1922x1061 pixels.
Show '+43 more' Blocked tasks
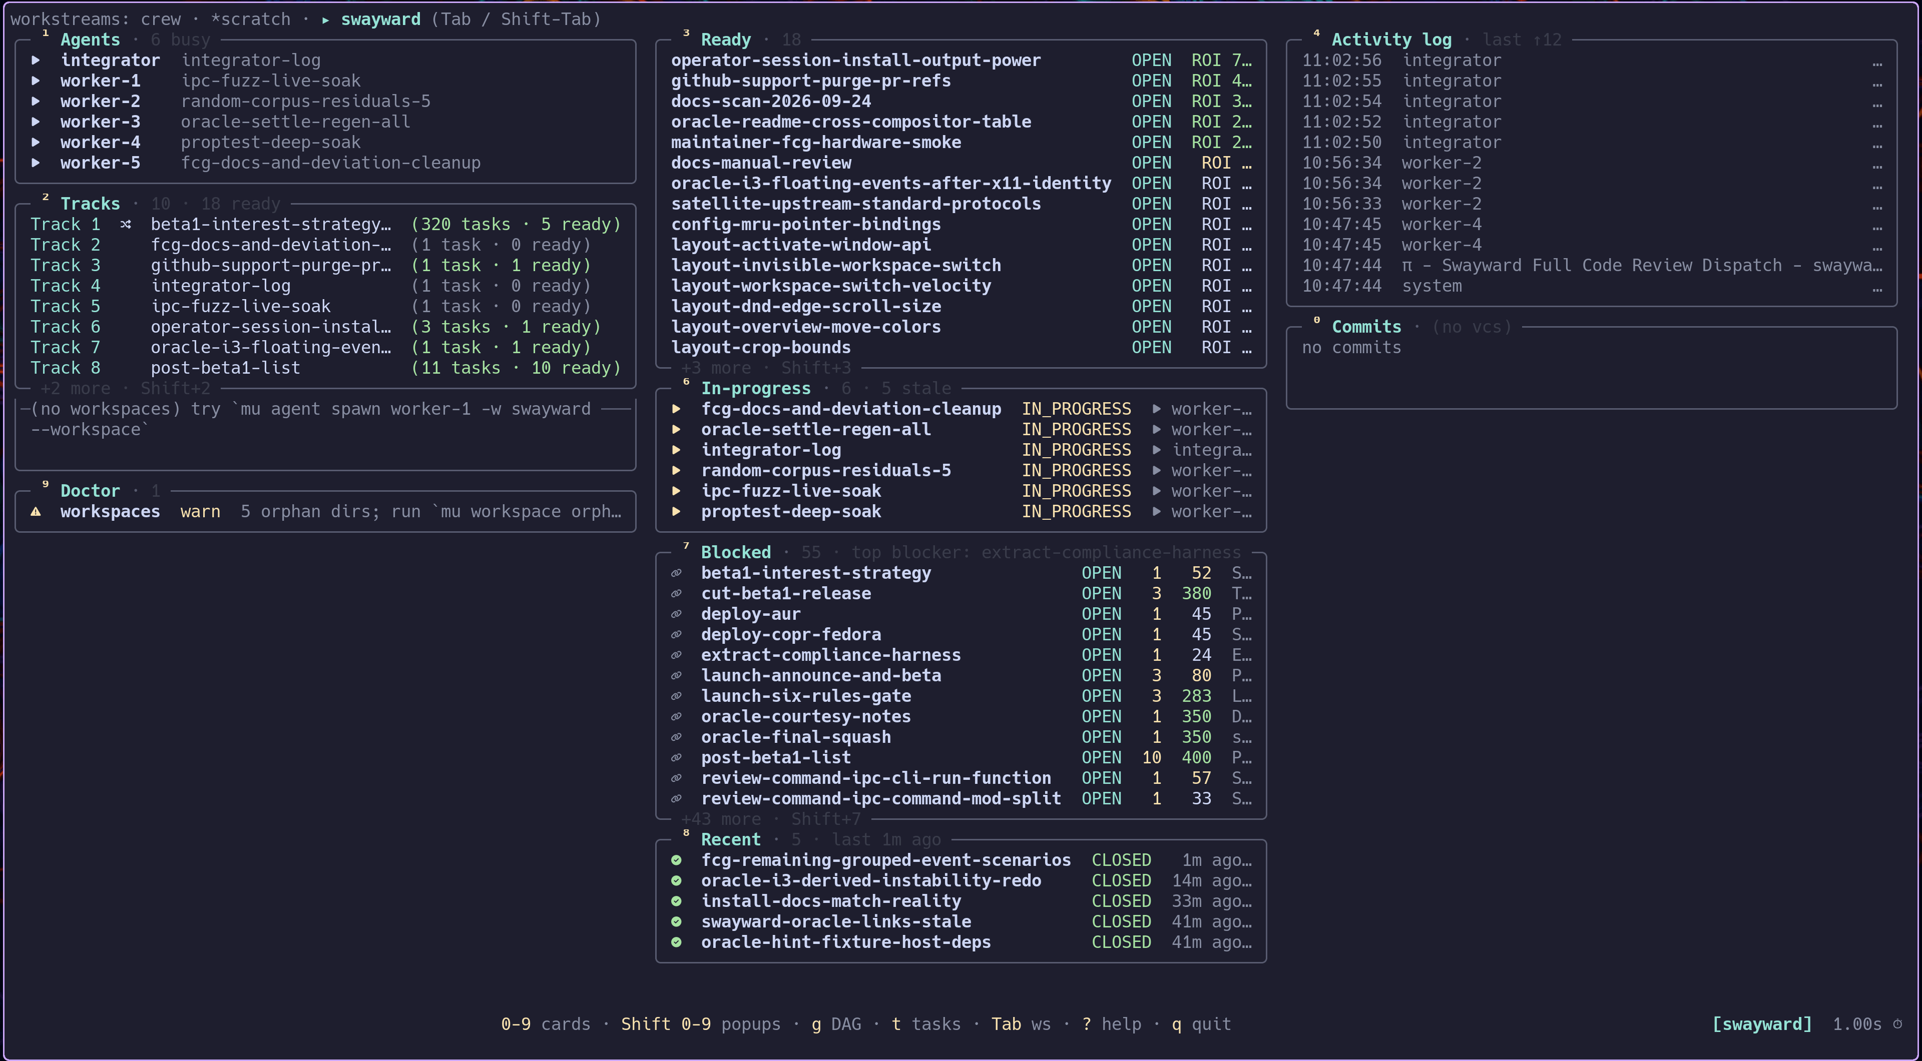click(x=721, y=819)
